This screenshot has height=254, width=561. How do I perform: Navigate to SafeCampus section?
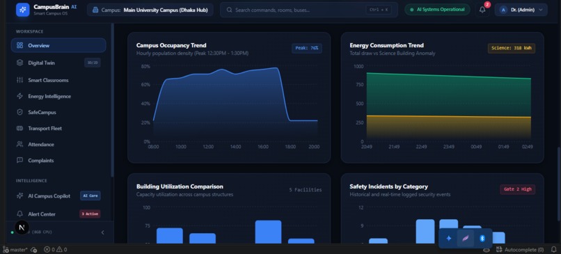pyautogui.click(x=58, y=112)
